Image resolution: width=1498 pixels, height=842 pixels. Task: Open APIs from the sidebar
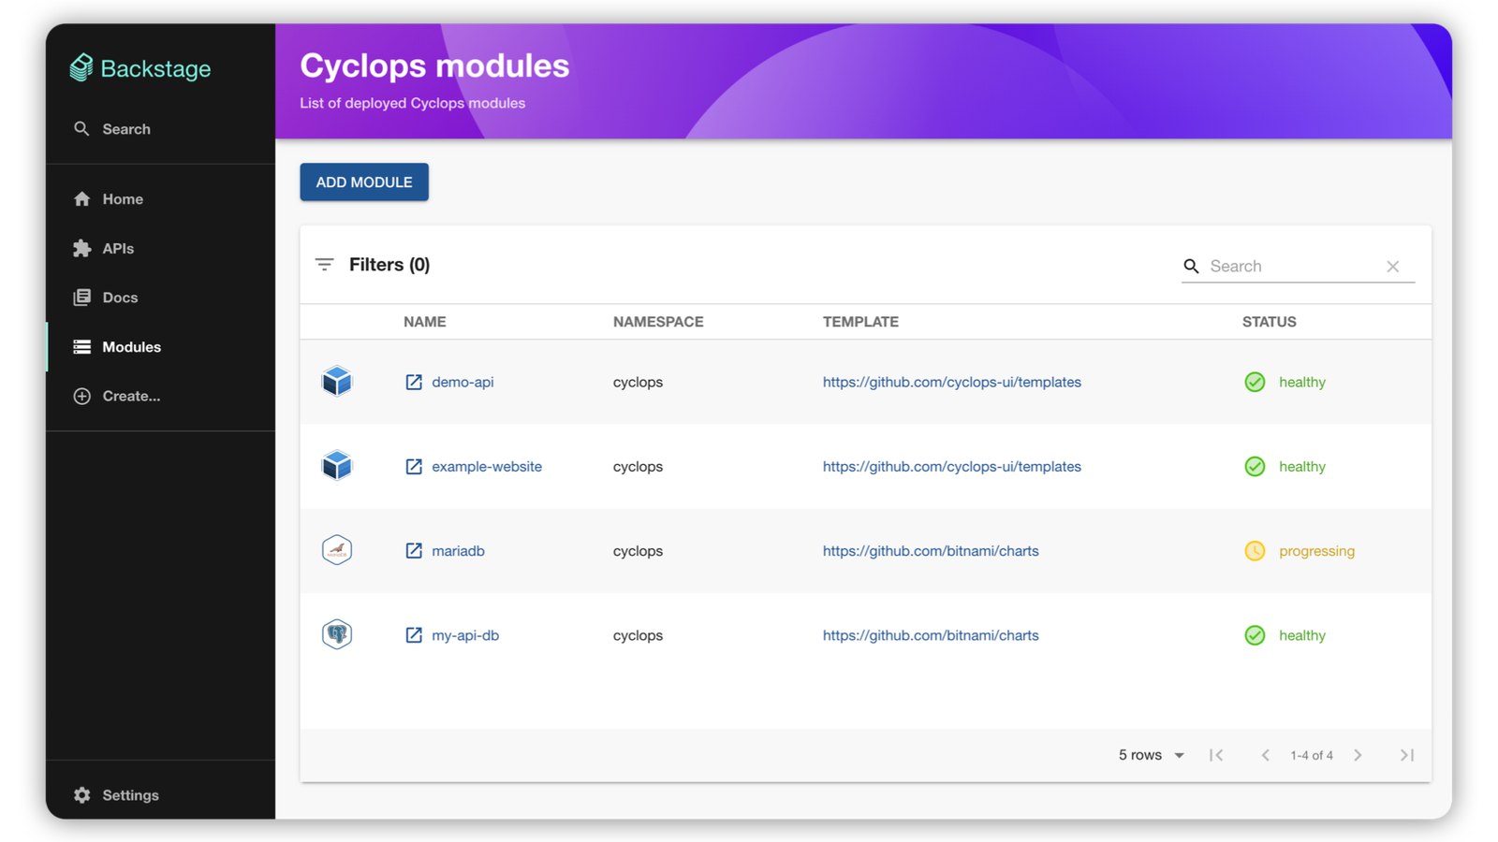[x=118, y=249]
